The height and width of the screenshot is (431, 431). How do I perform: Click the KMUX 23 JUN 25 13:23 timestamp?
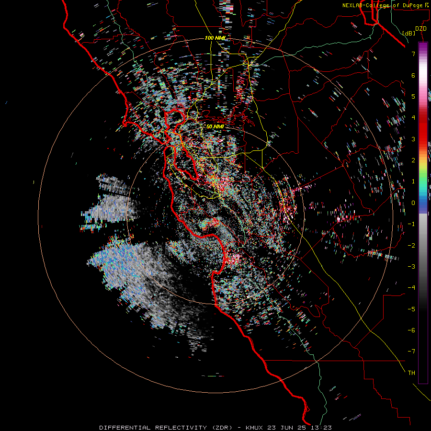coord(289,428)
